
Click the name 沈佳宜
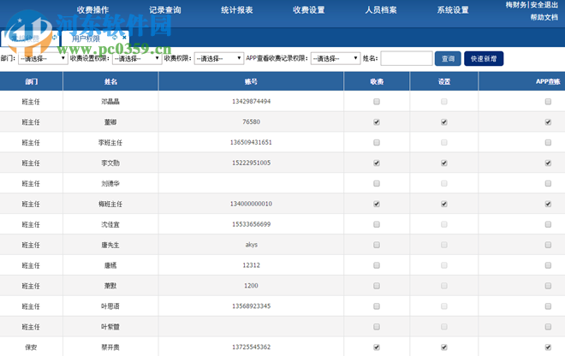(x=110, y=224)
